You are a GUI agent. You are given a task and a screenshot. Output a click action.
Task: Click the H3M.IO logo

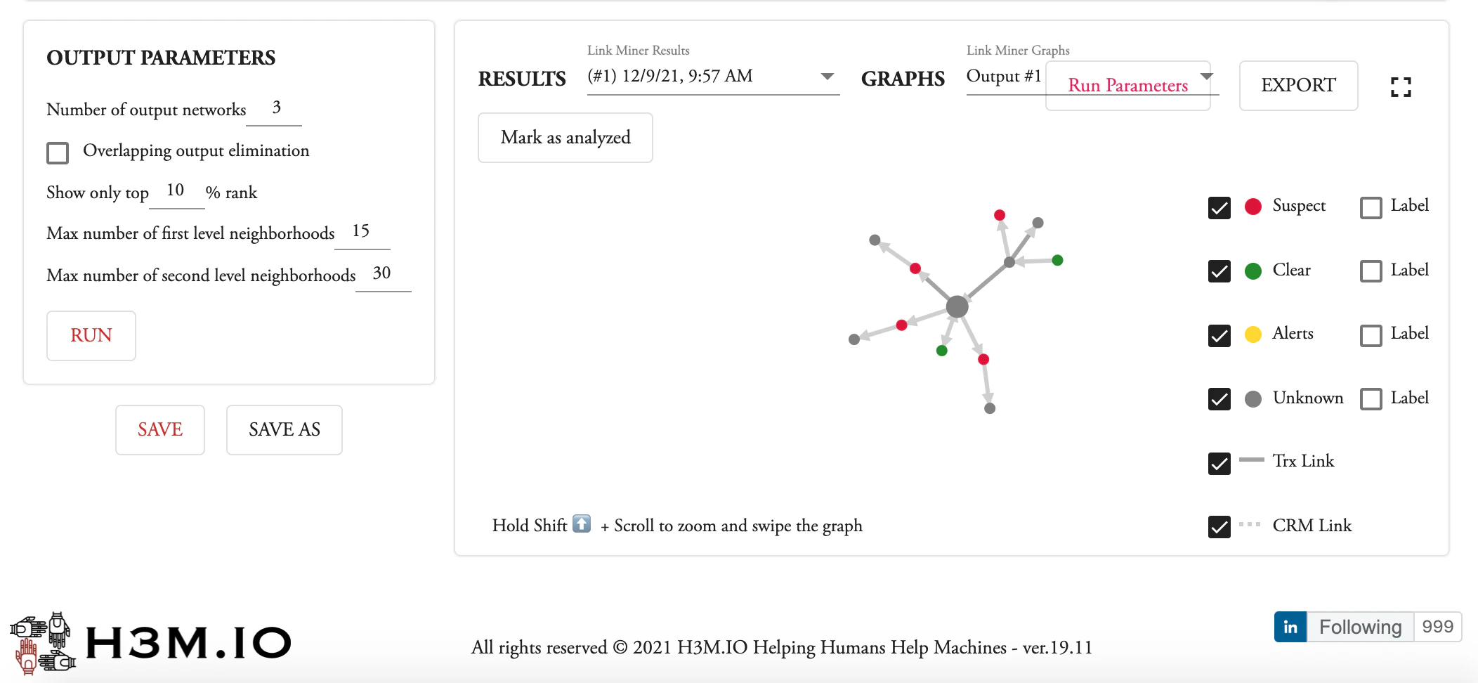point(150,642)
